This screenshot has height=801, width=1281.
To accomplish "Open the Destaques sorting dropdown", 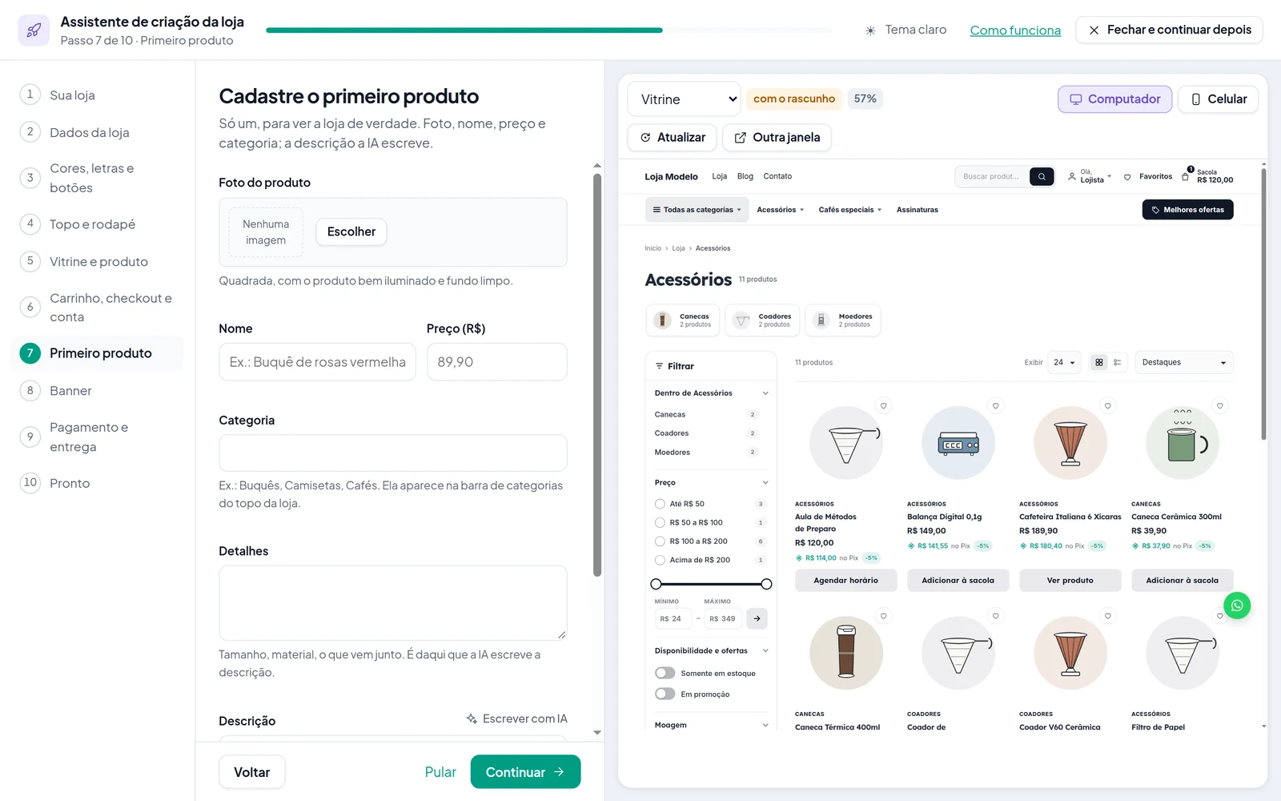I will tap(1184, 362).
